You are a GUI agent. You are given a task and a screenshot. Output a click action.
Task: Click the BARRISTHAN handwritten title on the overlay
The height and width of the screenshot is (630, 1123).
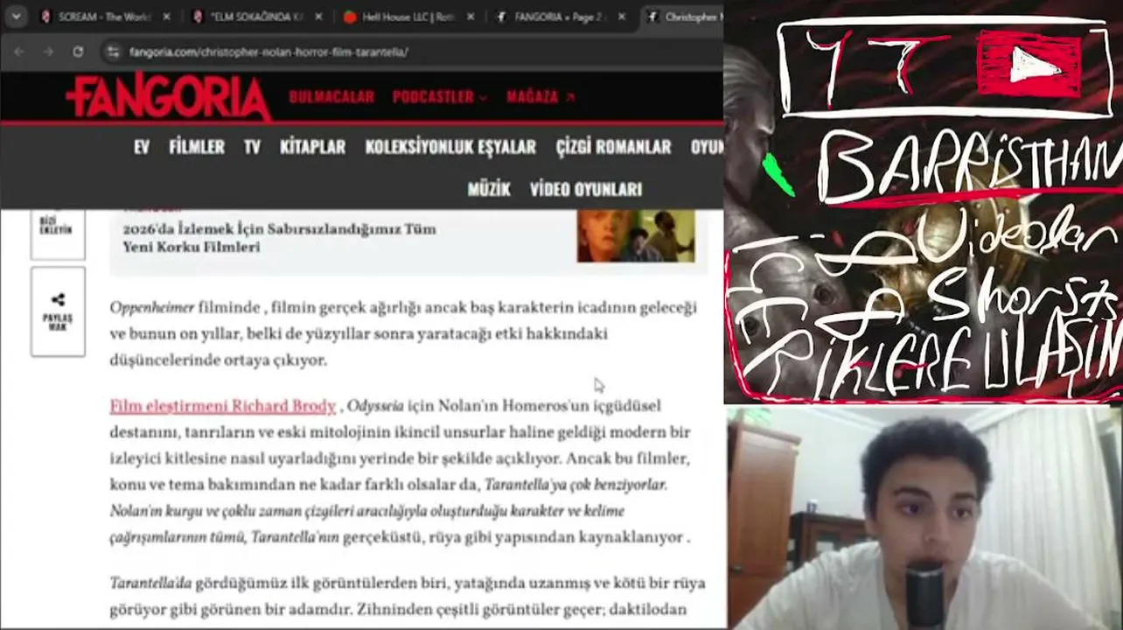tap(969, 166)
